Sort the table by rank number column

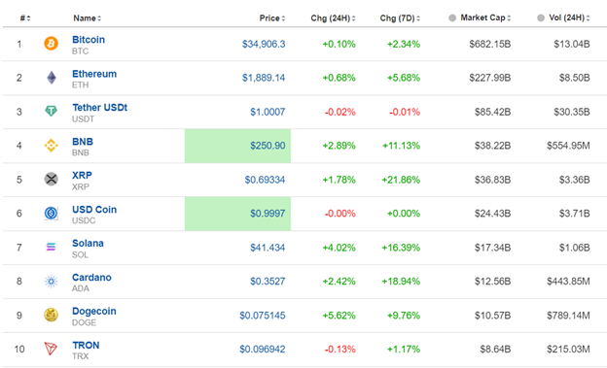(24, 18)
